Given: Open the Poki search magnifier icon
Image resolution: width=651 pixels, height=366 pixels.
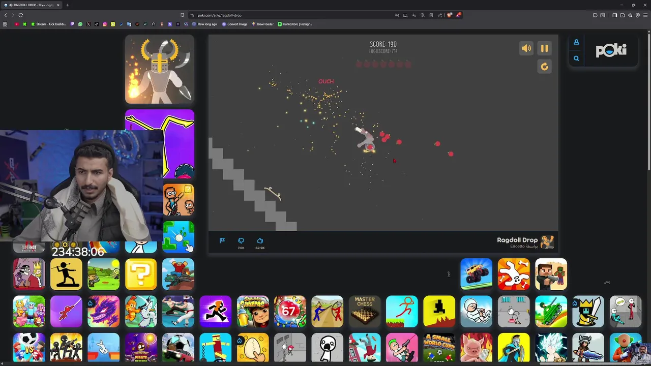Looking at the screenshot, I should click(576, 58).
